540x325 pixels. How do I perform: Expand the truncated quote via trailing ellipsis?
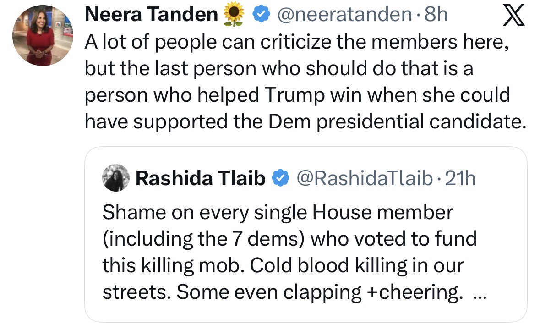click(478, 294)
